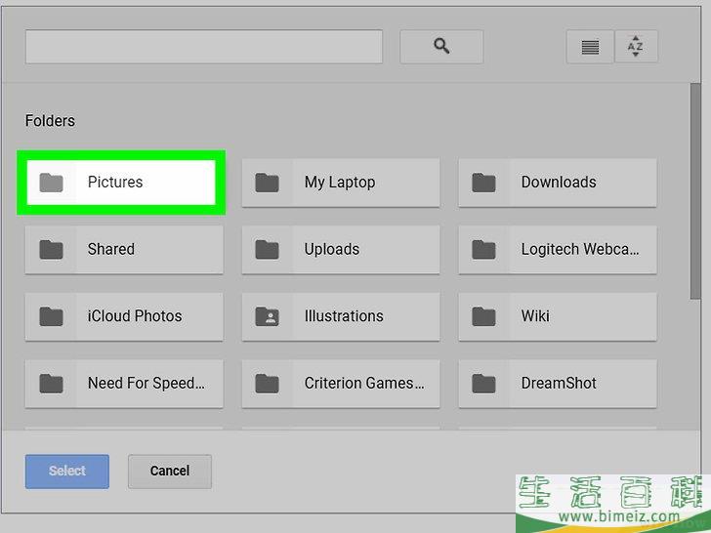Click the Shared folder icon
This screenshot has width=711, height=533.
click(x=51, y=249)
